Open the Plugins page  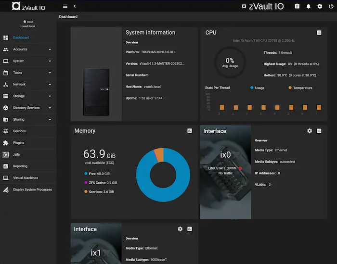(x=18, y=143)
